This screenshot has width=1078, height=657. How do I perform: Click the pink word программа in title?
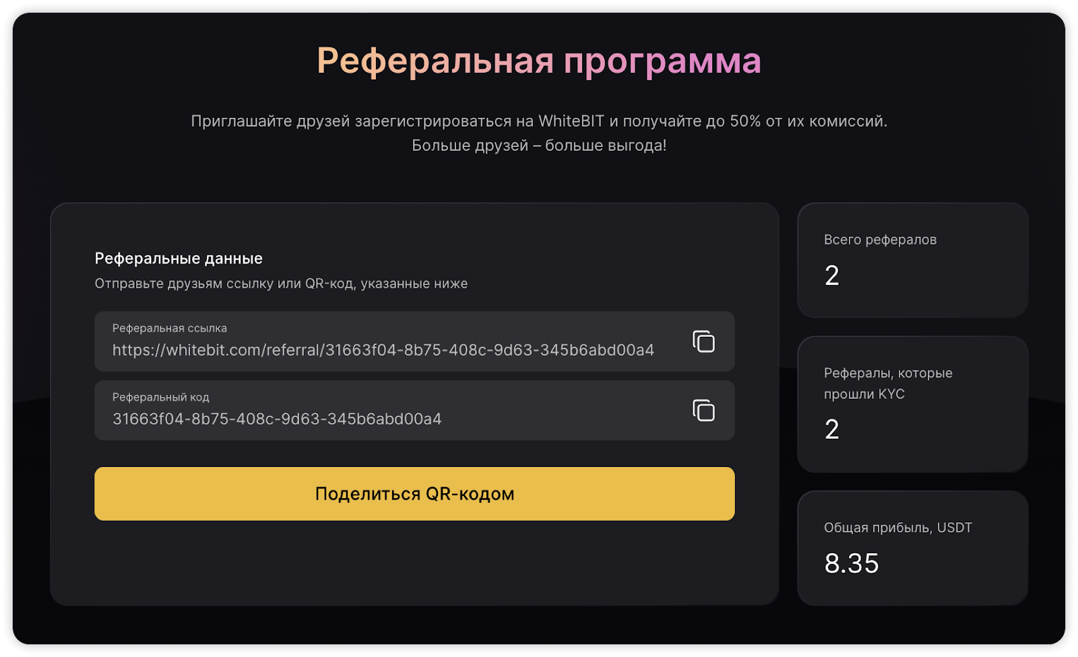click(662, 61)
